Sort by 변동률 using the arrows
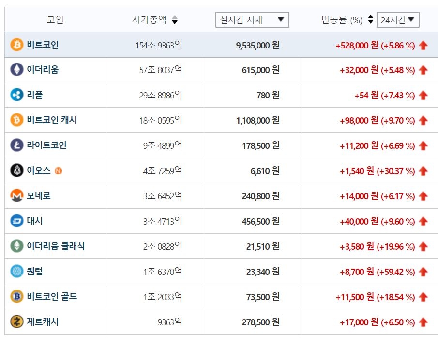 click(371, 20)
